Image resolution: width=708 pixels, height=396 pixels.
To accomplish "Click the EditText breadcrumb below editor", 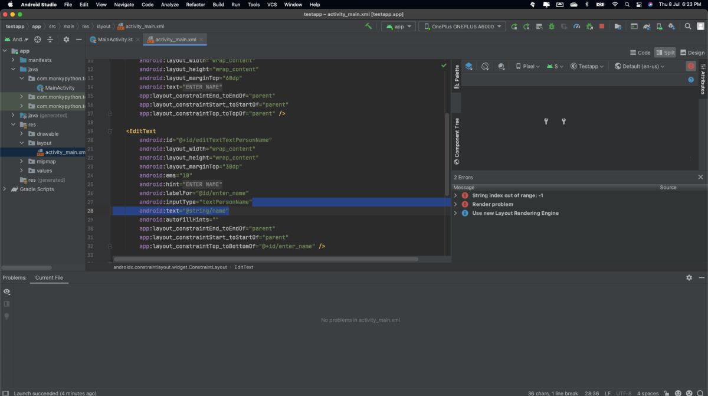I will point(244,267).
